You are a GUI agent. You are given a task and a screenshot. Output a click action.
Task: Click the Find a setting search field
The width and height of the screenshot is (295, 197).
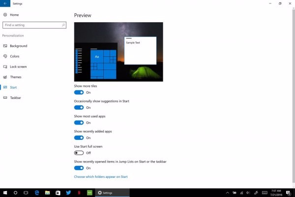pyautogui.click(x=32, y=25)
